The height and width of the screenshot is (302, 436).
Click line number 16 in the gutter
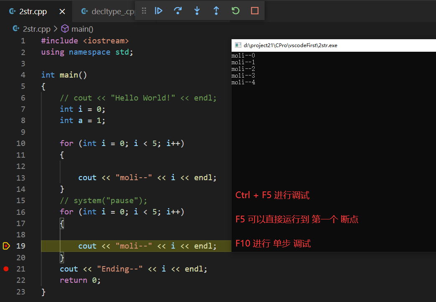pos(21,212)
